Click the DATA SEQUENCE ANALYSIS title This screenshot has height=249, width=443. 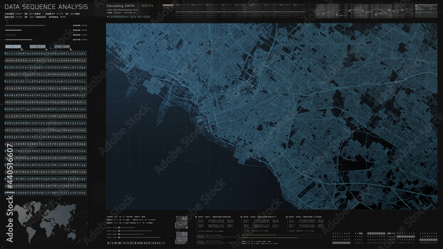pyautogui.click(x=47, y=7)
